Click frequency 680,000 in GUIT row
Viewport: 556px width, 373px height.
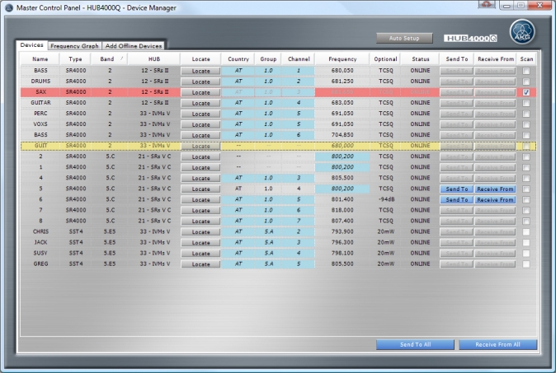(x=342, y=146)
